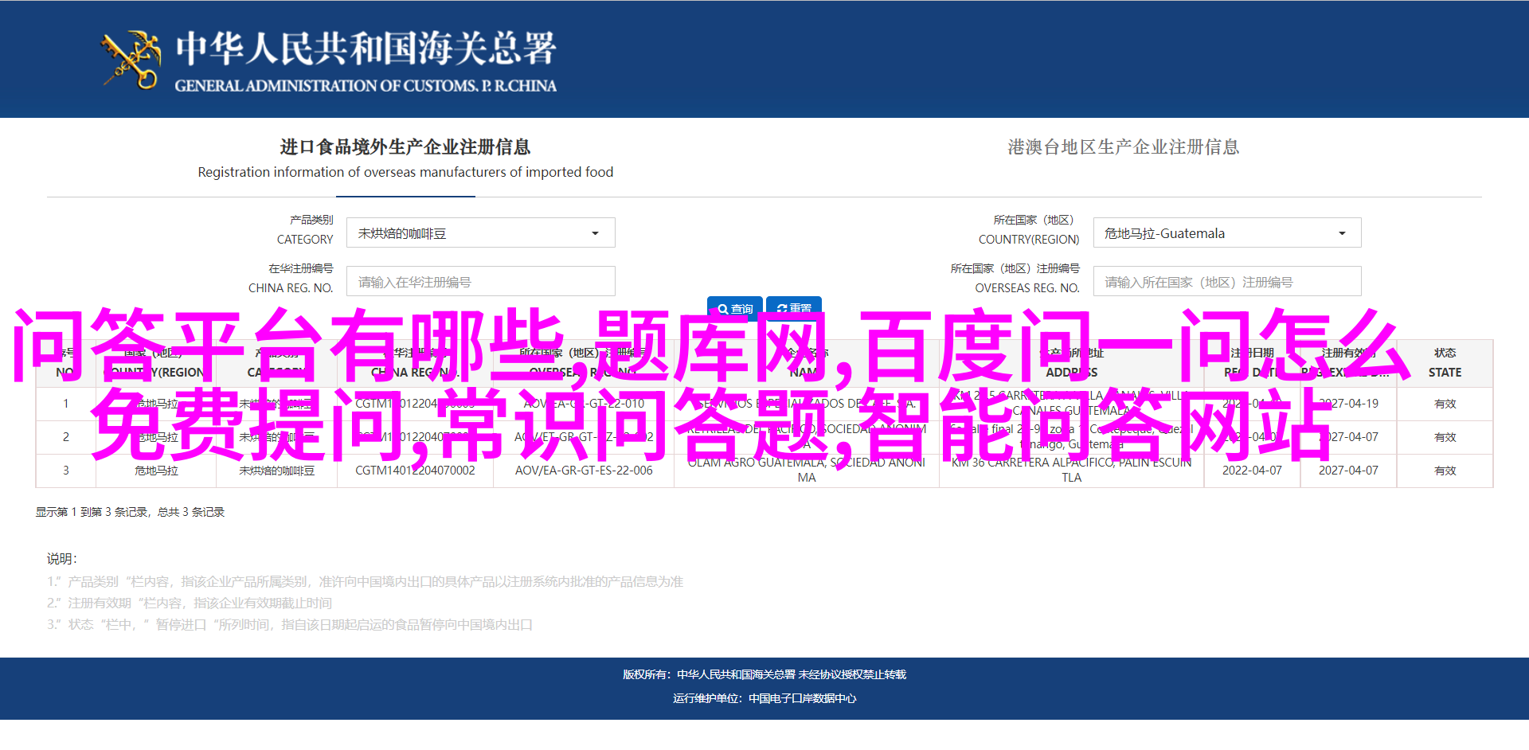Click the OLAM AGRO GUATEMALA company name
The width and height of the screenshot is (1529, 750).
pos(806,470)
